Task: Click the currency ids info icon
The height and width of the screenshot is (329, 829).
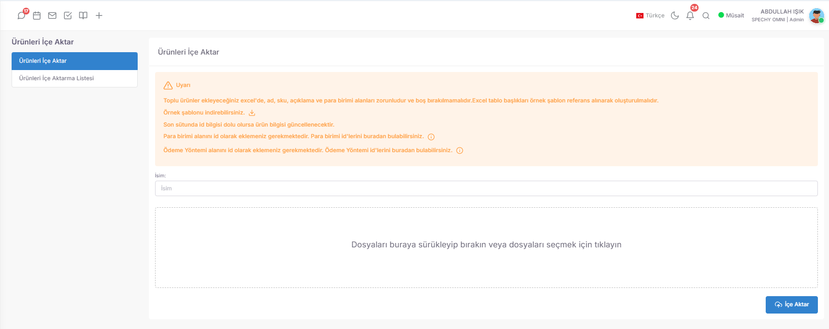Action: (431, 137)
